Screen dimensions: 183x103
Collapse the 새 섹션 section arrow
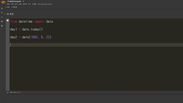click(x=5, y=14)
